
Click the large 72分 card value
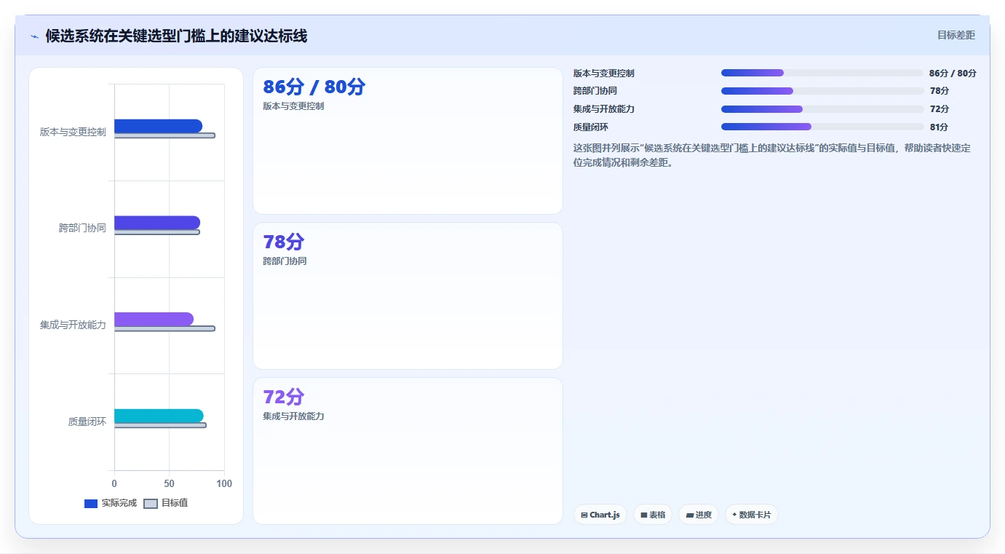point(284,397)
